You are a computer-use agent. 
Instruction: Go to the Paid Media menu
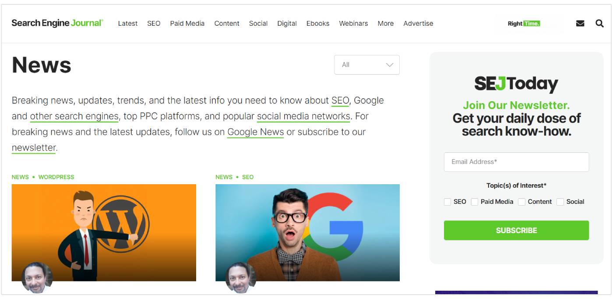tap(187, 24)
